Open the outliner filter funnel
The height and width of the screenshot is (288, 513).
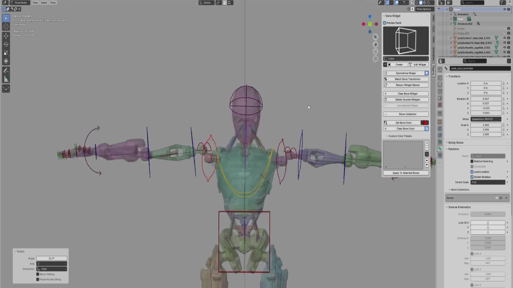point(502,3)
